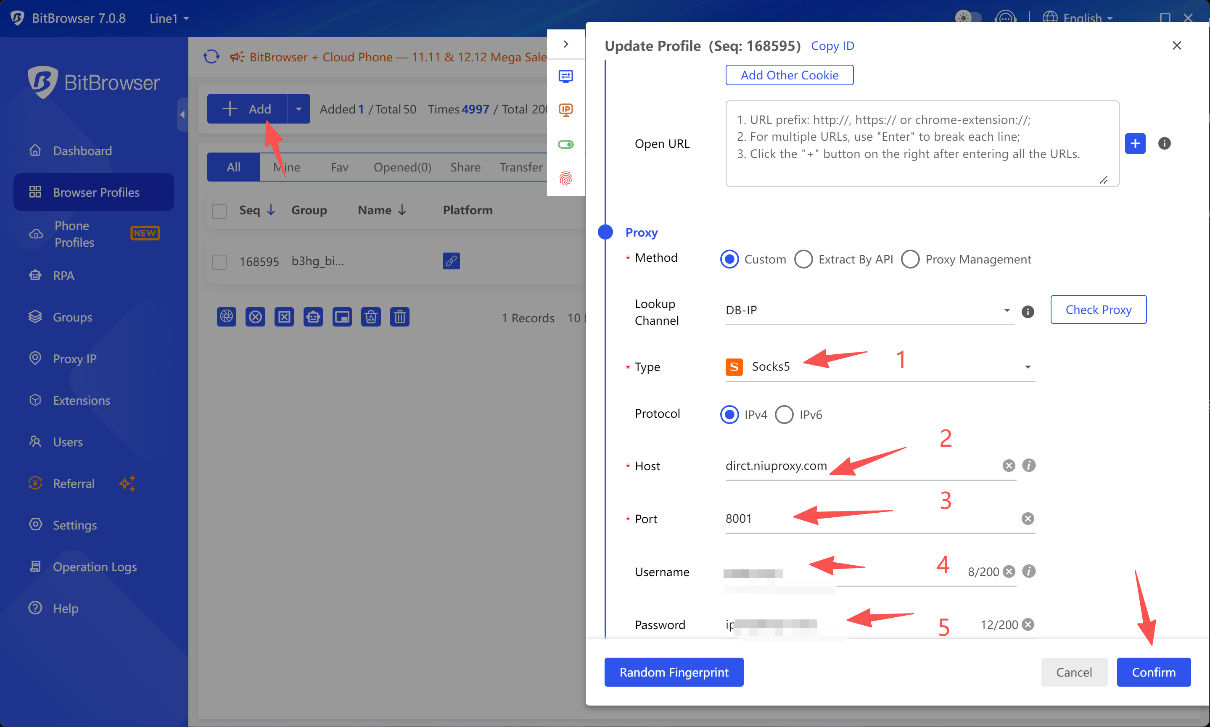Select the Extract By API proxy method
Image resolution: width=1210 pixels, height=727 pixels.
coord(843,259)
